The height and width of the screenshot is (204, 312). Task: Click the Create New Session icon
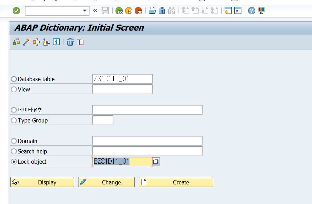(x=228, y=11)
